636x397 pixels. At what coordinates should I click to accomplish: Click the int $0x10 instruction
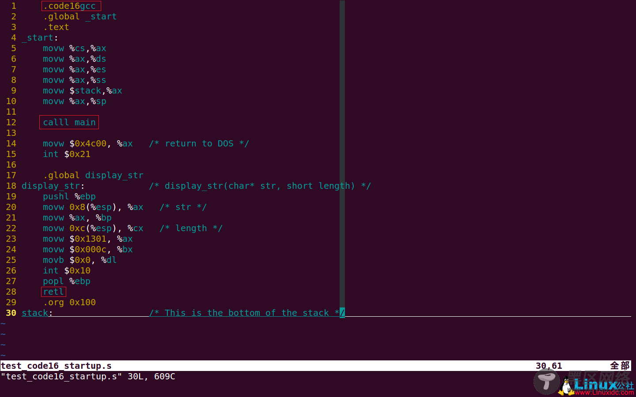(x=67, y=270)
